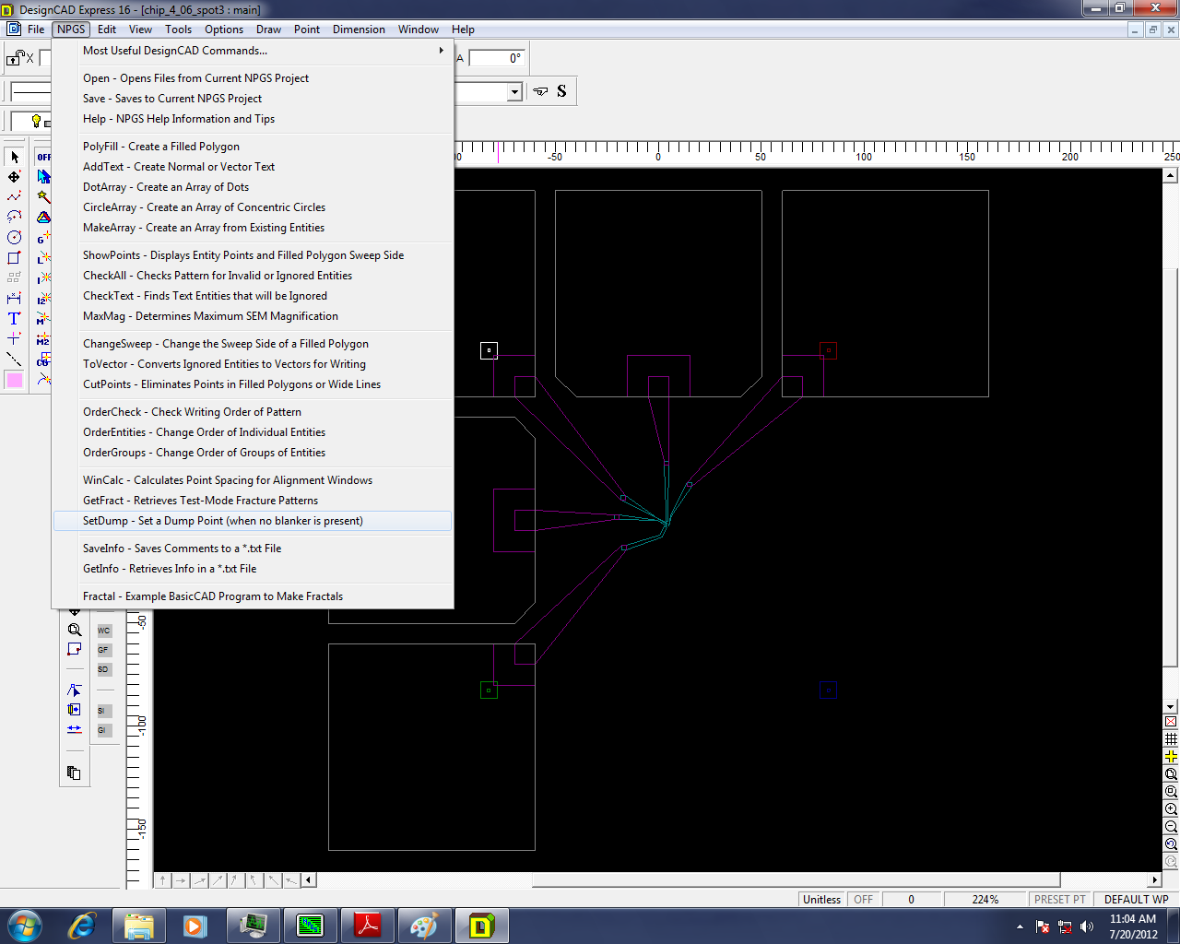Screen dimensions: 1180x944
Task: Click the Unitless status field
Action: click(821, 900)
